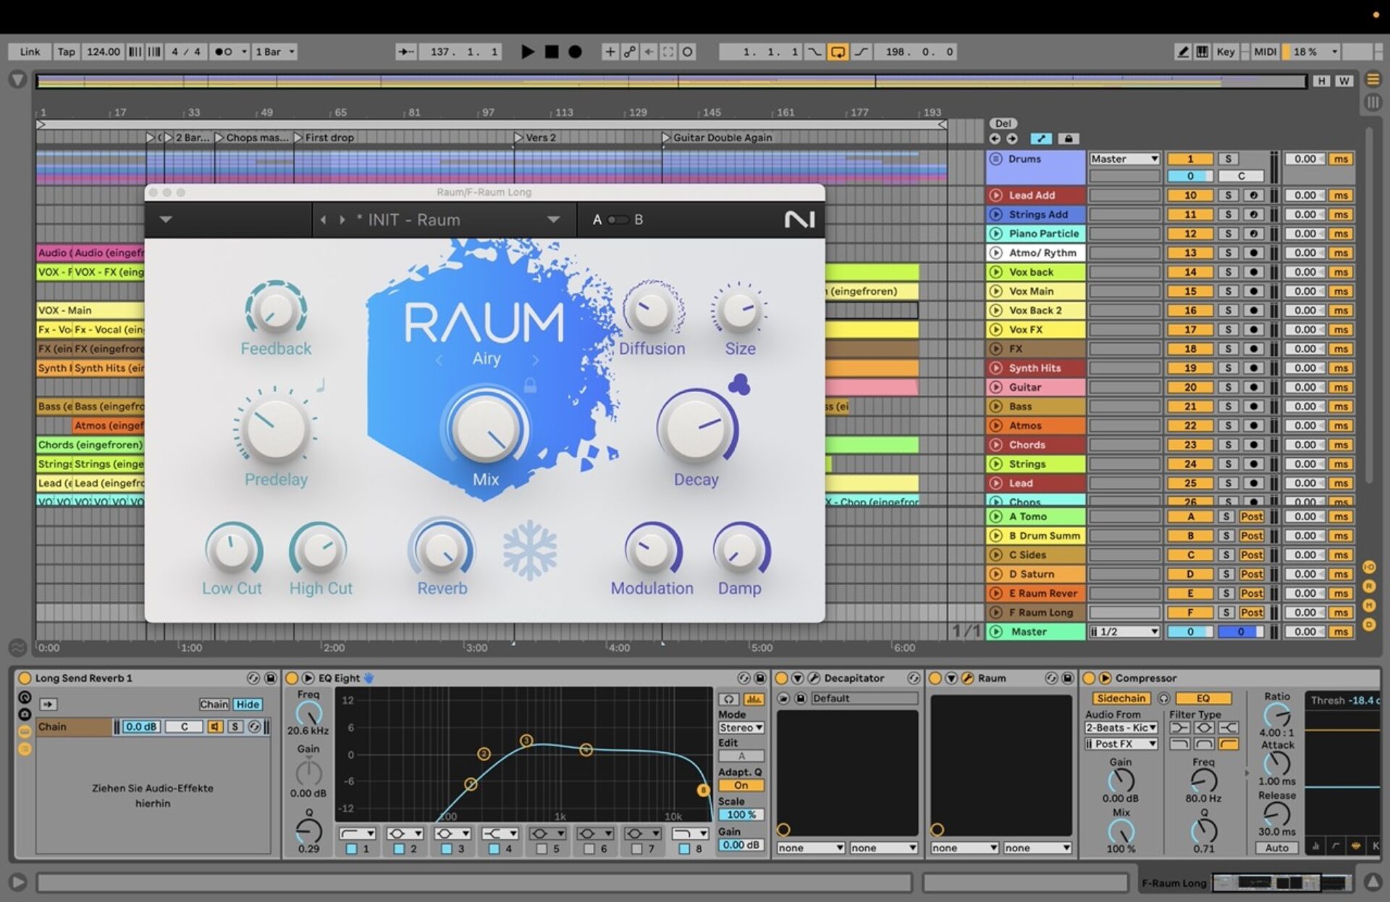The height and width of the screenshot is (902, 1390).
Task: Toggle the Draw Mode pencil icon
Action: click(1183, 51)
